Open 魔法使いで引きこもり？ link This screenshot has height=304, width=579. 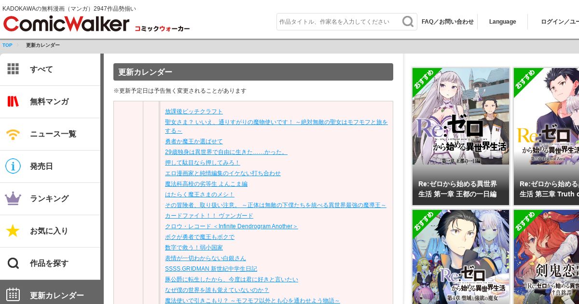[252, 300]
